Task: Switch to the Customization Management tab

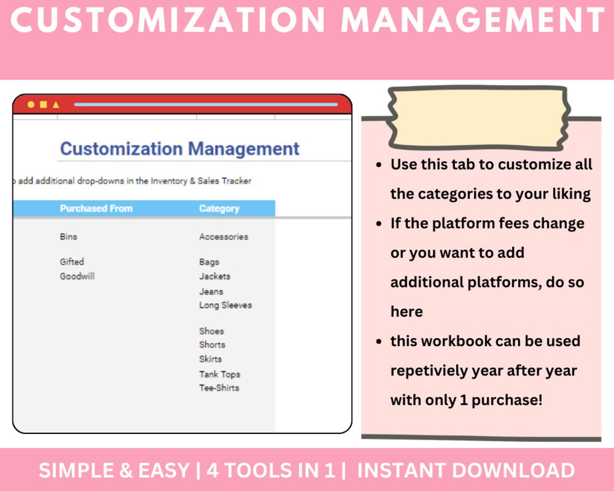Action: (180, 149)
